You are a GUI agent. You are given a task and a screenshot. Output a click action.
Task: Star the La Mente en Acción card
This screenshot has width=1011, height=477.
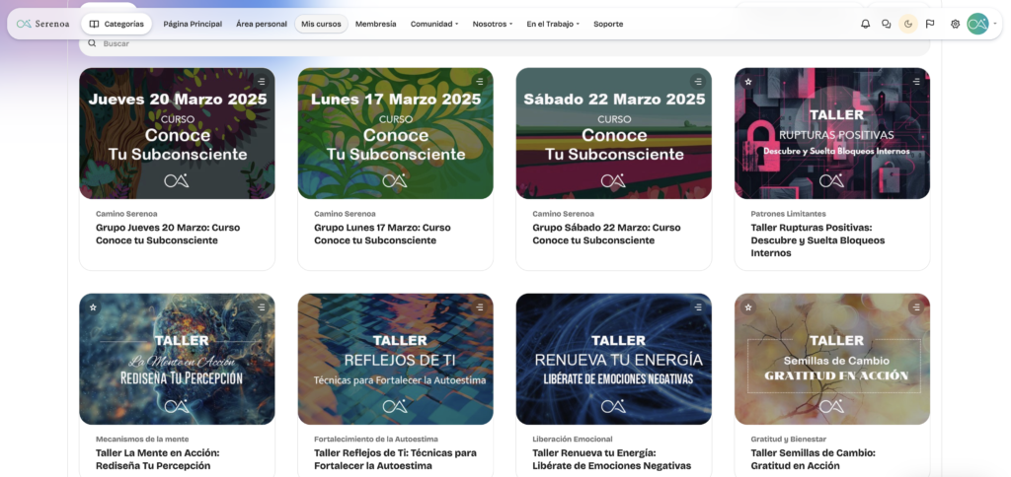(x=93, y=307)
